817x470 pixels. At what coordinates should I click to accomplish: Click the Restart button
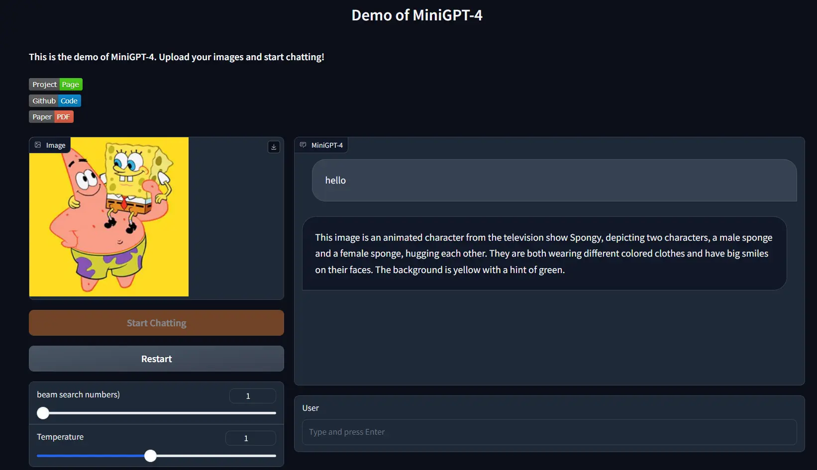pyautogui.click(x=156, y=359)
